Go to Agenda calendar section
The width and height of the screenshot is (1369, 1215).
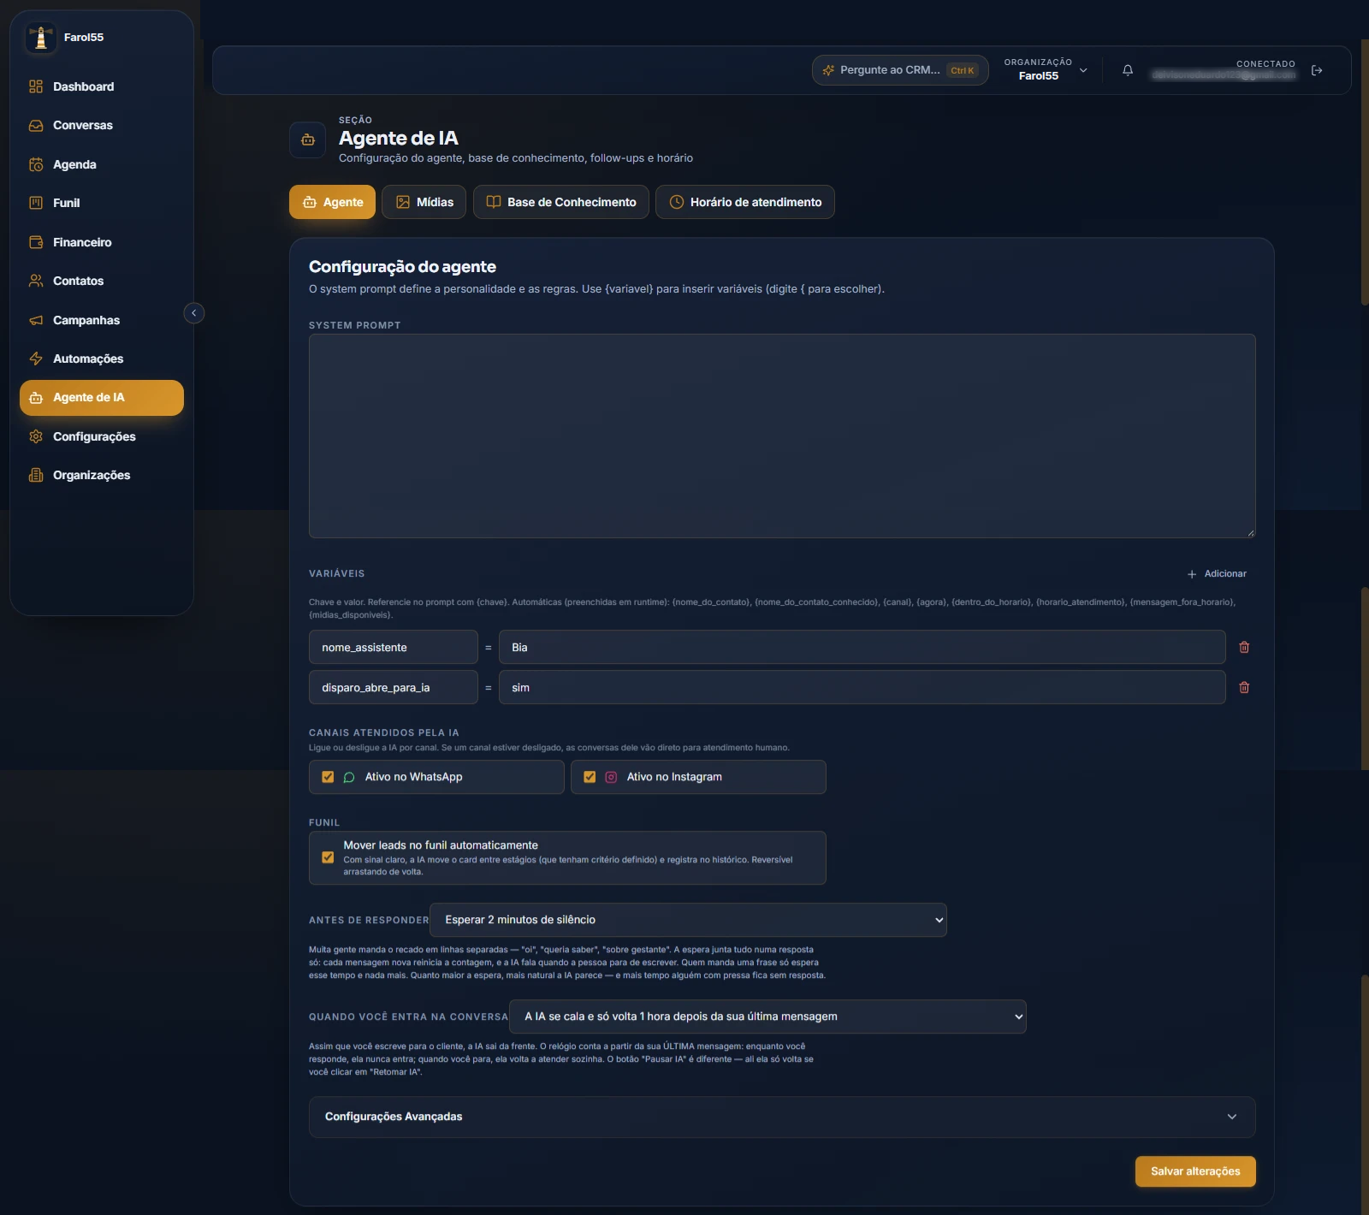click(101, 164)
